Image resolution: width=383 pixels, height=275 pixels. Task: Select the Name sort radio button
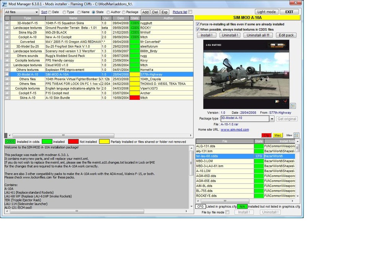[x=79, y=12]
